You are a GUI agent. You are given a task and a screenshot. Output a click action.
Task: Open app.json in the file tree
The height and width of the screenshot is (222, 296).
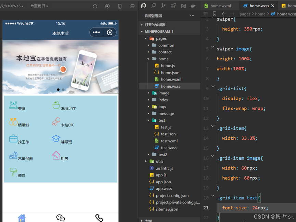tap(163, 182)
